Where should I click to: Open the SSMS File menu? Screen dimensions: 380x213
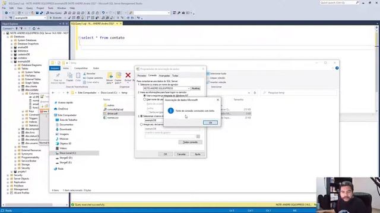[4, 8]
